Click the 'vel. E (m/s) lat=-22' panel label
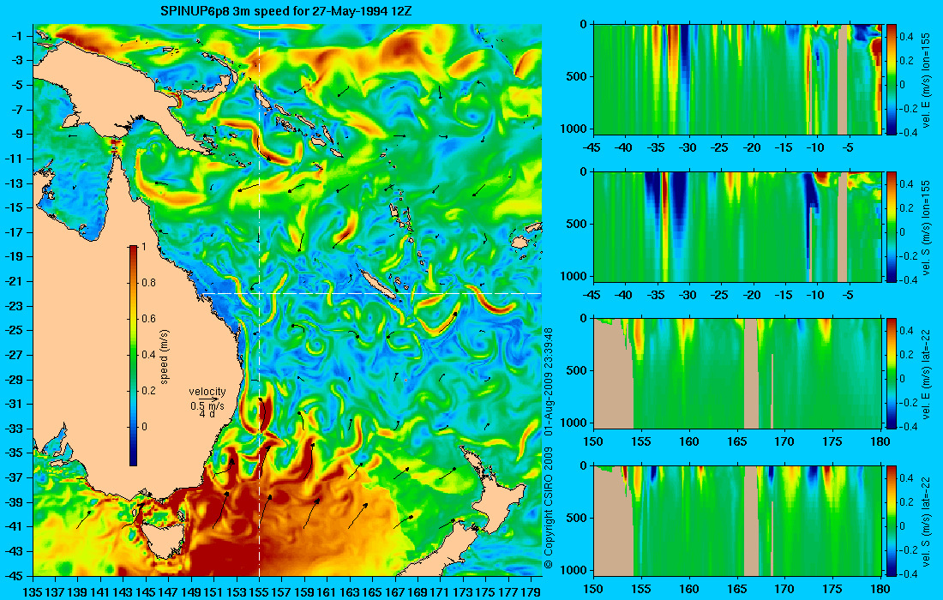Screen dimensions: 943x600 (x=927, y=374)
